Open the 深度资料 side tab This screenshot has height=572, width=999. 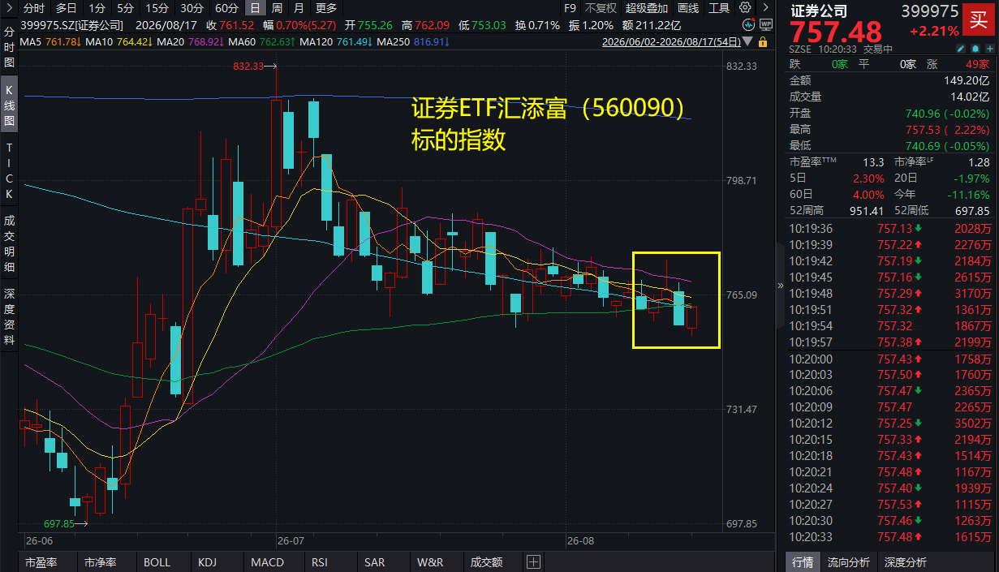9,316
